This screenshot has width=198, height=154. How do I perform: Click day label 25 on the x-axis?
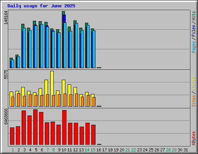[151, 150]
